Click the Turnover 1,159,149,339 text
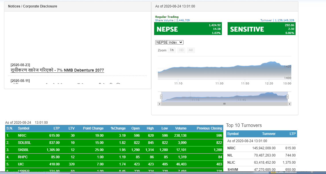The image size is (326, 174). pos(277,20)
